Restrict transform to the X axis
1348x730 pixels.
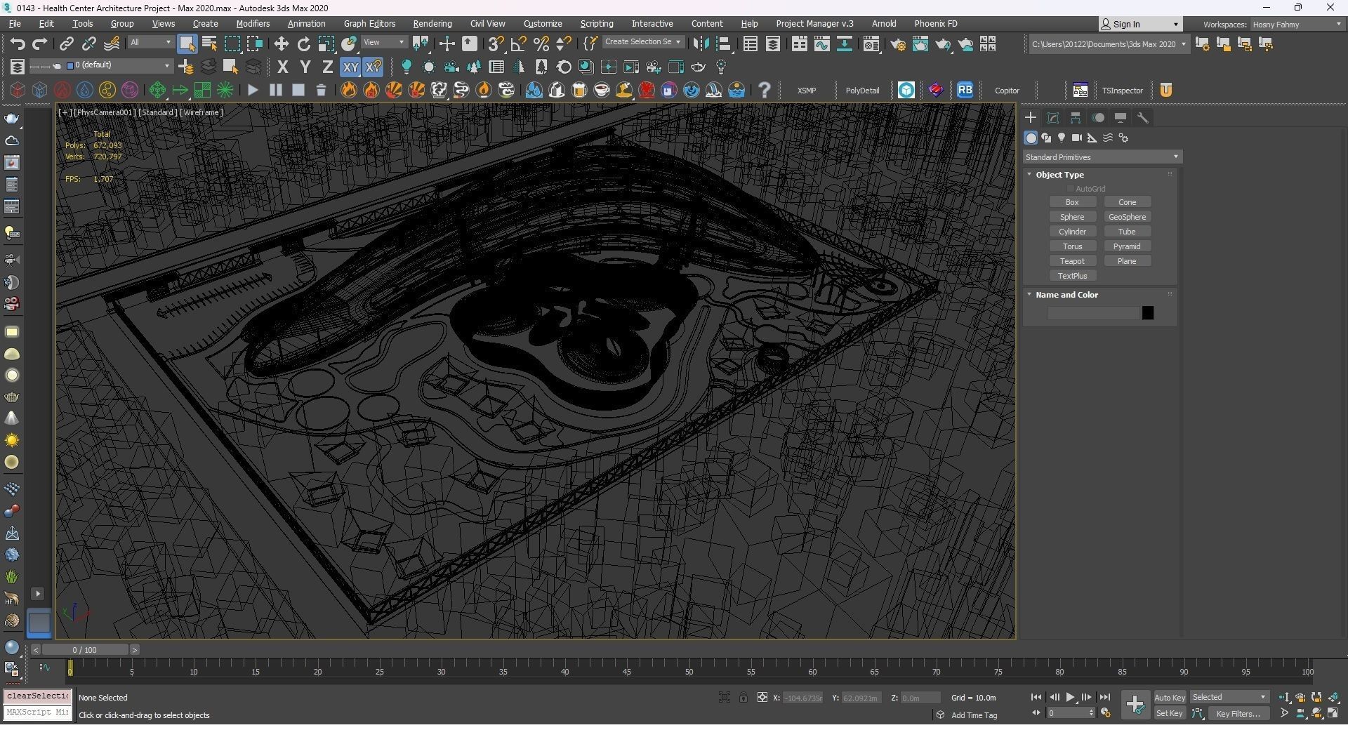(x=283, y=67)
